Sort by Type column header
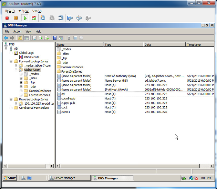The width and height of the screenshot is (217, 189). pyautogui.click(x=123, y=45)
